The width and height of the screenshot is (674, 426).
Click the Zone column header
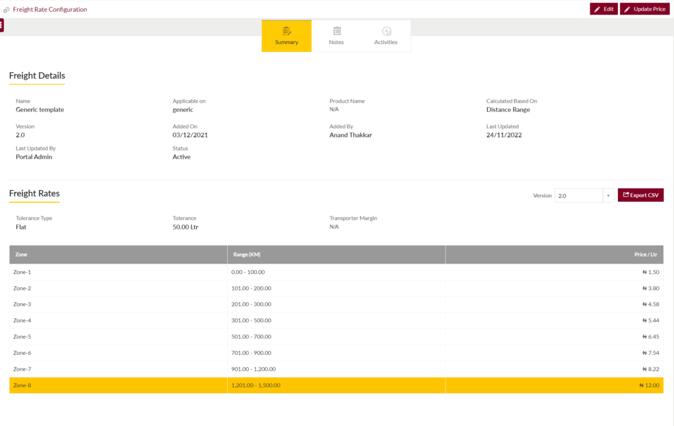coord(118,254)
